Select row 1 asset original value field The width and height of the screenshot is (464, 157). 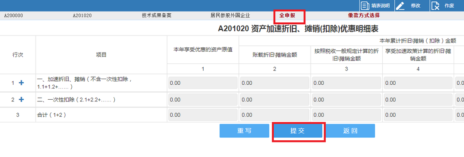click(x=203, y=83)
